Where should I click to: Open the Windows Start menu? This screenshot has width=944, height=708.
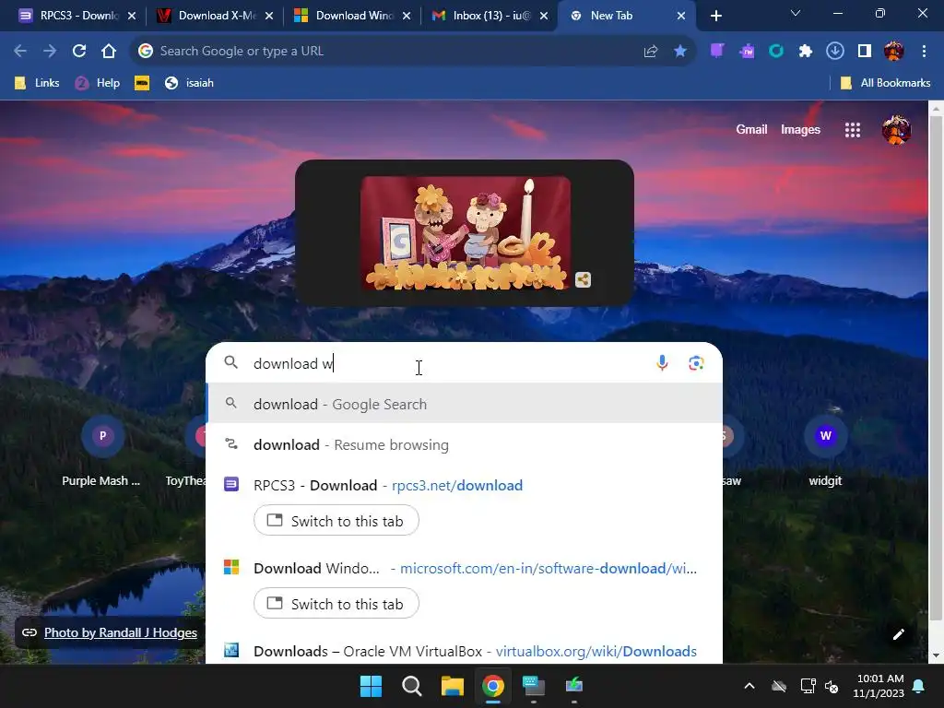[371, 686]
